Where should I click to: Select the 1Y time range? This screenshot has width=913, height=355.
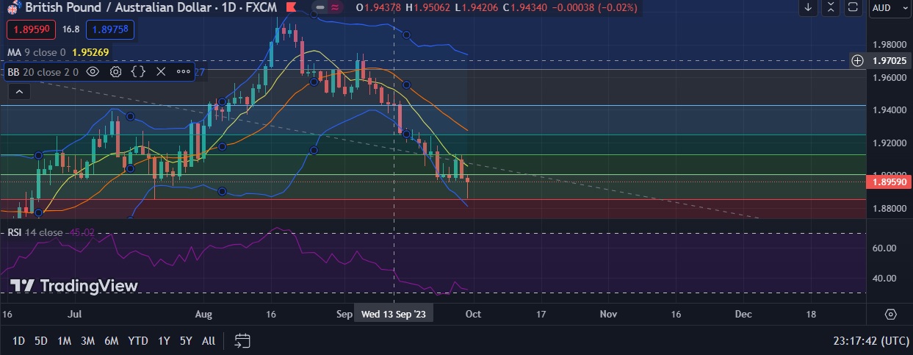click(x=164, y=341)
